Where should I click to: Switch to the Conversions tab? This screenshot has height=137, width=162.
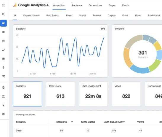95,5
